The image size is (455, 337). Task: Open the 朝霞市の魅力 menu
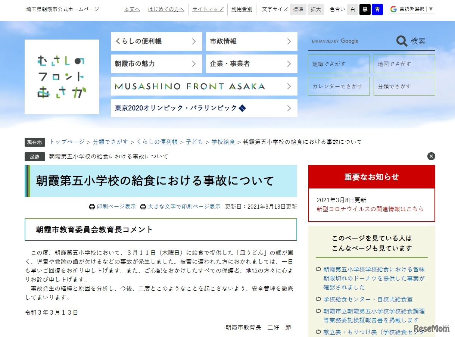(156, 64)
